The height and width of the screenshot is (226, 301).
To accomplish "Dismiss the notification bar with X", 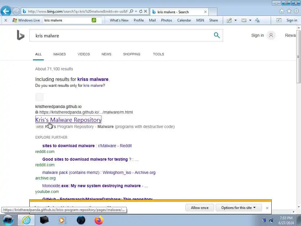I will pos(267,208).
